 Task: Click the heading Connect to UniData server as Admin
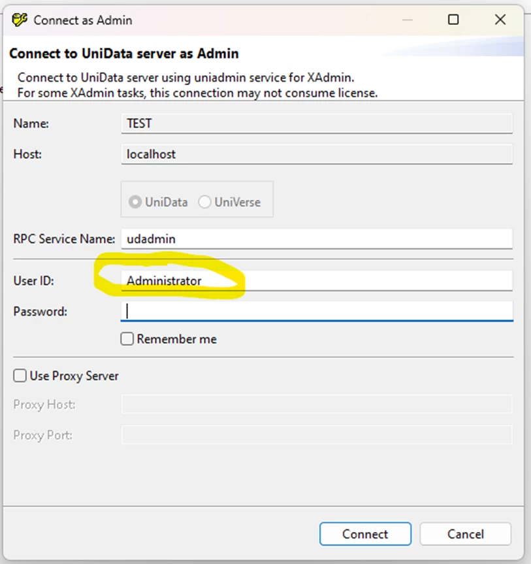tap(124, 54)
